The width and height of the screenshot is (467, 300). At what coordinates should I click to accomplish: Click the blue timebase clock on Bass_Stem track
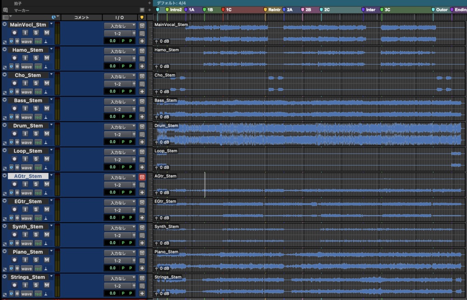[x=11, y=117]
